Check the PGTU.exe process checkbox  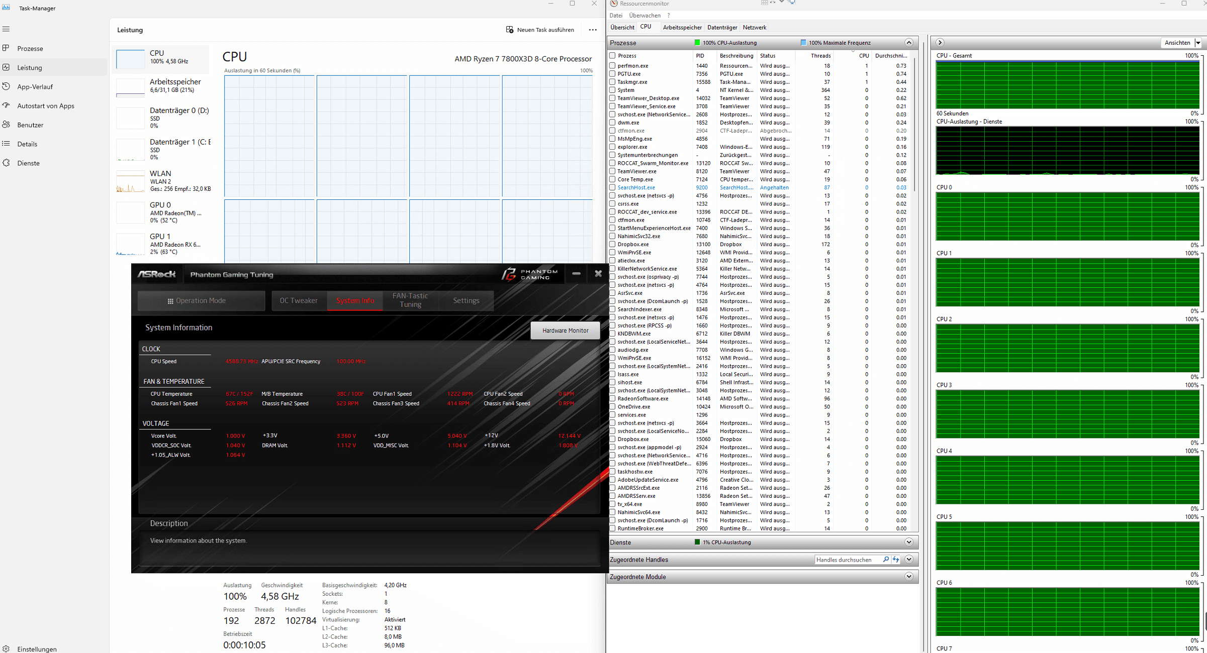point(612,74)
